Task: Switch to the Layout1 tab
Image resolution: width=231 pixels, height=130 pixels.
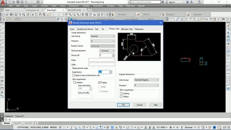Action: tap(17, 123)
